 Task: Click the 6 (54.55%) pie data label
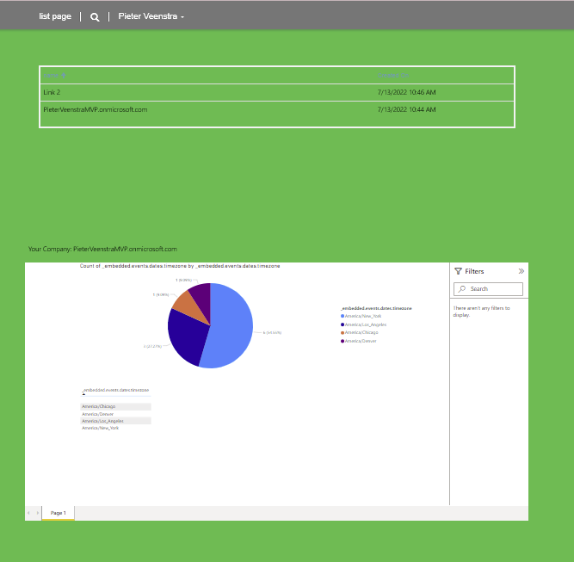pos(272,332)
